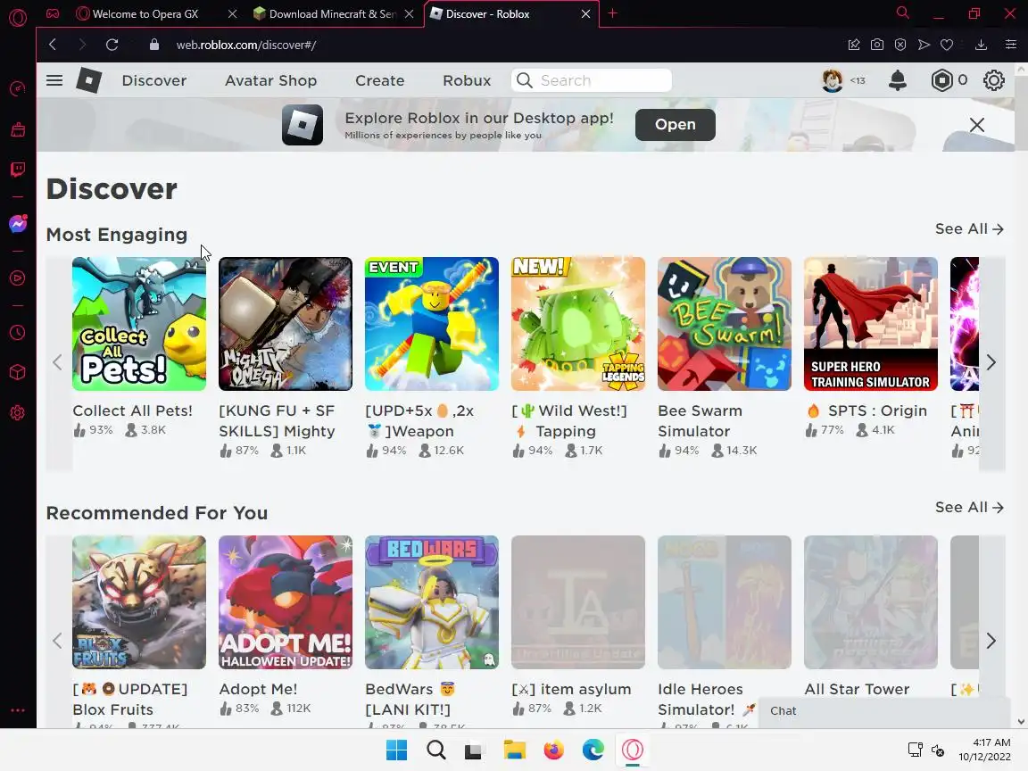This screenshot has width=1028, height=771.
Task: Open the Adopt Me! thumbnail
Action: tap(286, 602)
